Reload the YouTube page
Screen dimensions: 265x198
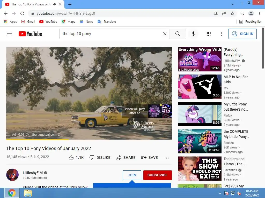(22, 13)
